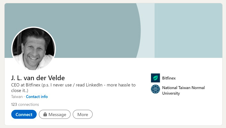Click the lock icon on Message button
The width and height of the screenshot is (226, 128).
coord(45,115)
